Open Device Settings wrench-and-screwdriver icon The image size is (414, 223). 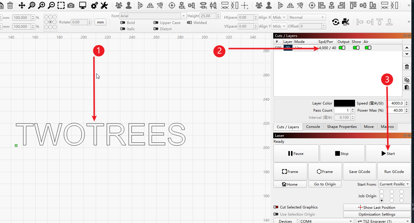click(x=104, y=5)
